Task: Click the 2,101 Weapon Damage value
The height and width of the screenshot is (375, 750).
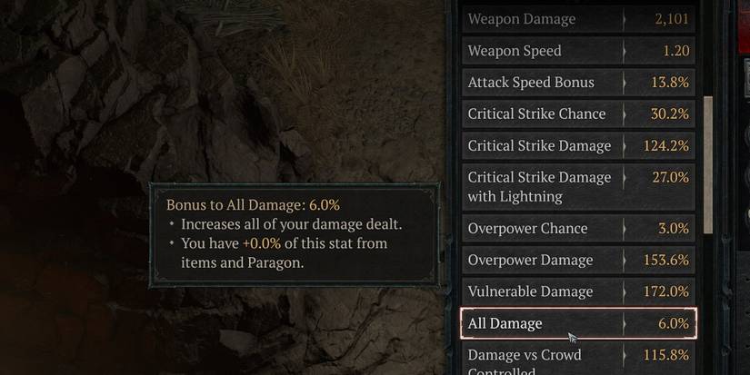Action: click(672, 19)
